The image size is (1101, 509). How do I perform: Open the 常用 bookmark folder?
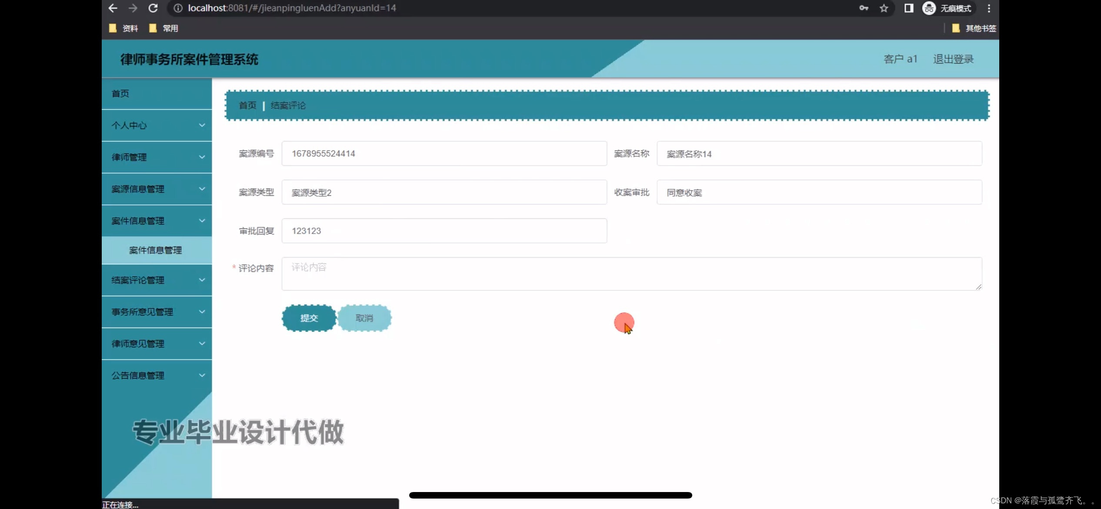[163, 28]
